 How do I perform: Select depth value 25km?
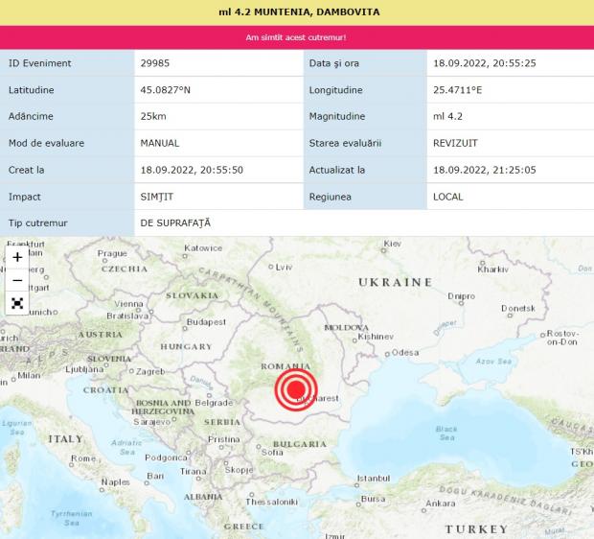153,116
